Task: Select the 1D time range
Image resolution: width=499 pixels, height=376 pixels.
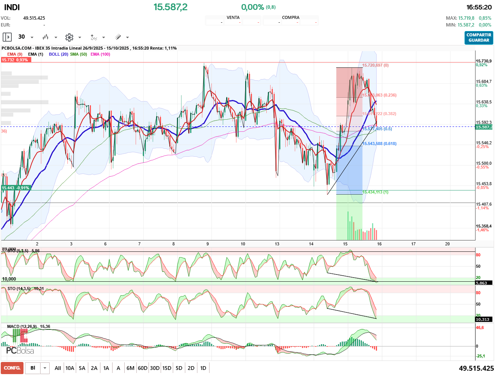Action: click(x=203, y=368)
